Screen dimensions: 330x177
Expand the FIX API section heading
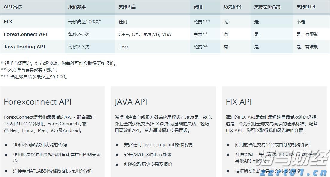[x=239, y=102]
